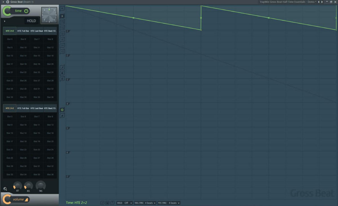Click the X button in envelope toolbar

[62, 16]
